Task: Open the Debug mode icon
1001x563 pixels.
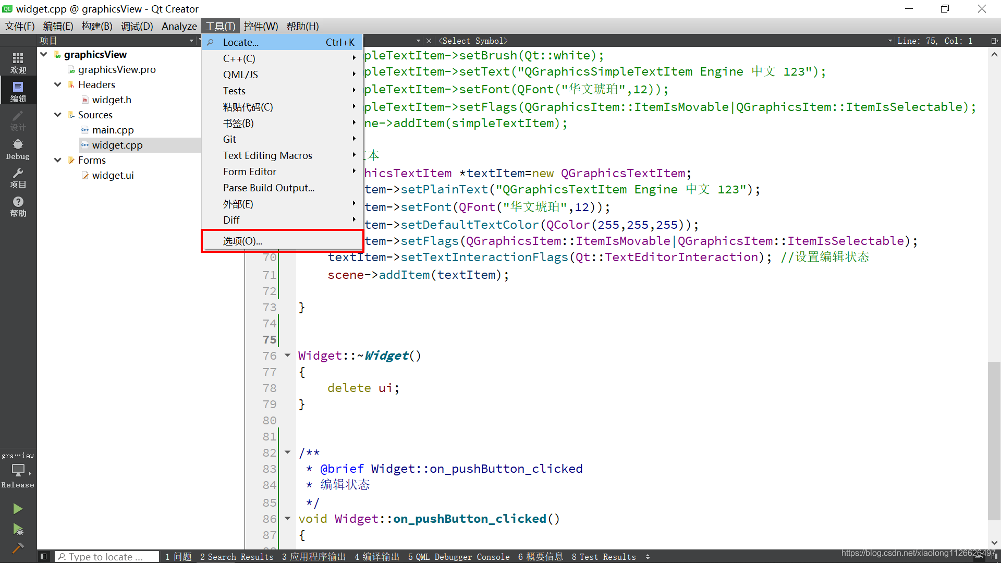Action: (x=18, y=149)
